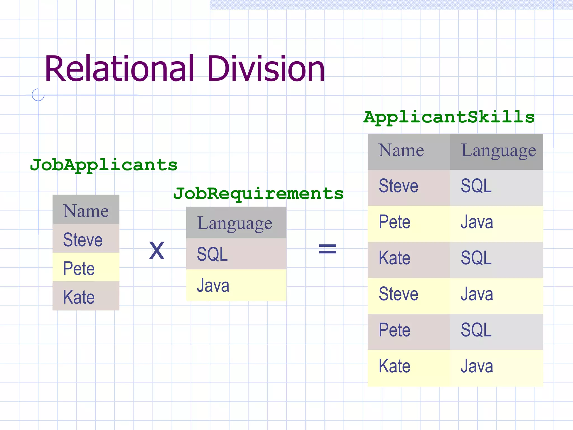573x430 pixels.
Task: Click Pete in the Pete SQL row
Action: coord(409,332)
